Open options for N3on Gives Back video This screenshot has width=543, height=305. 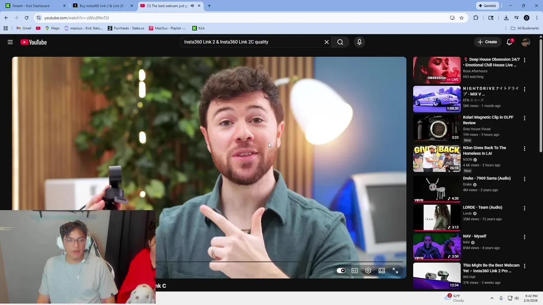click(524, 149)
